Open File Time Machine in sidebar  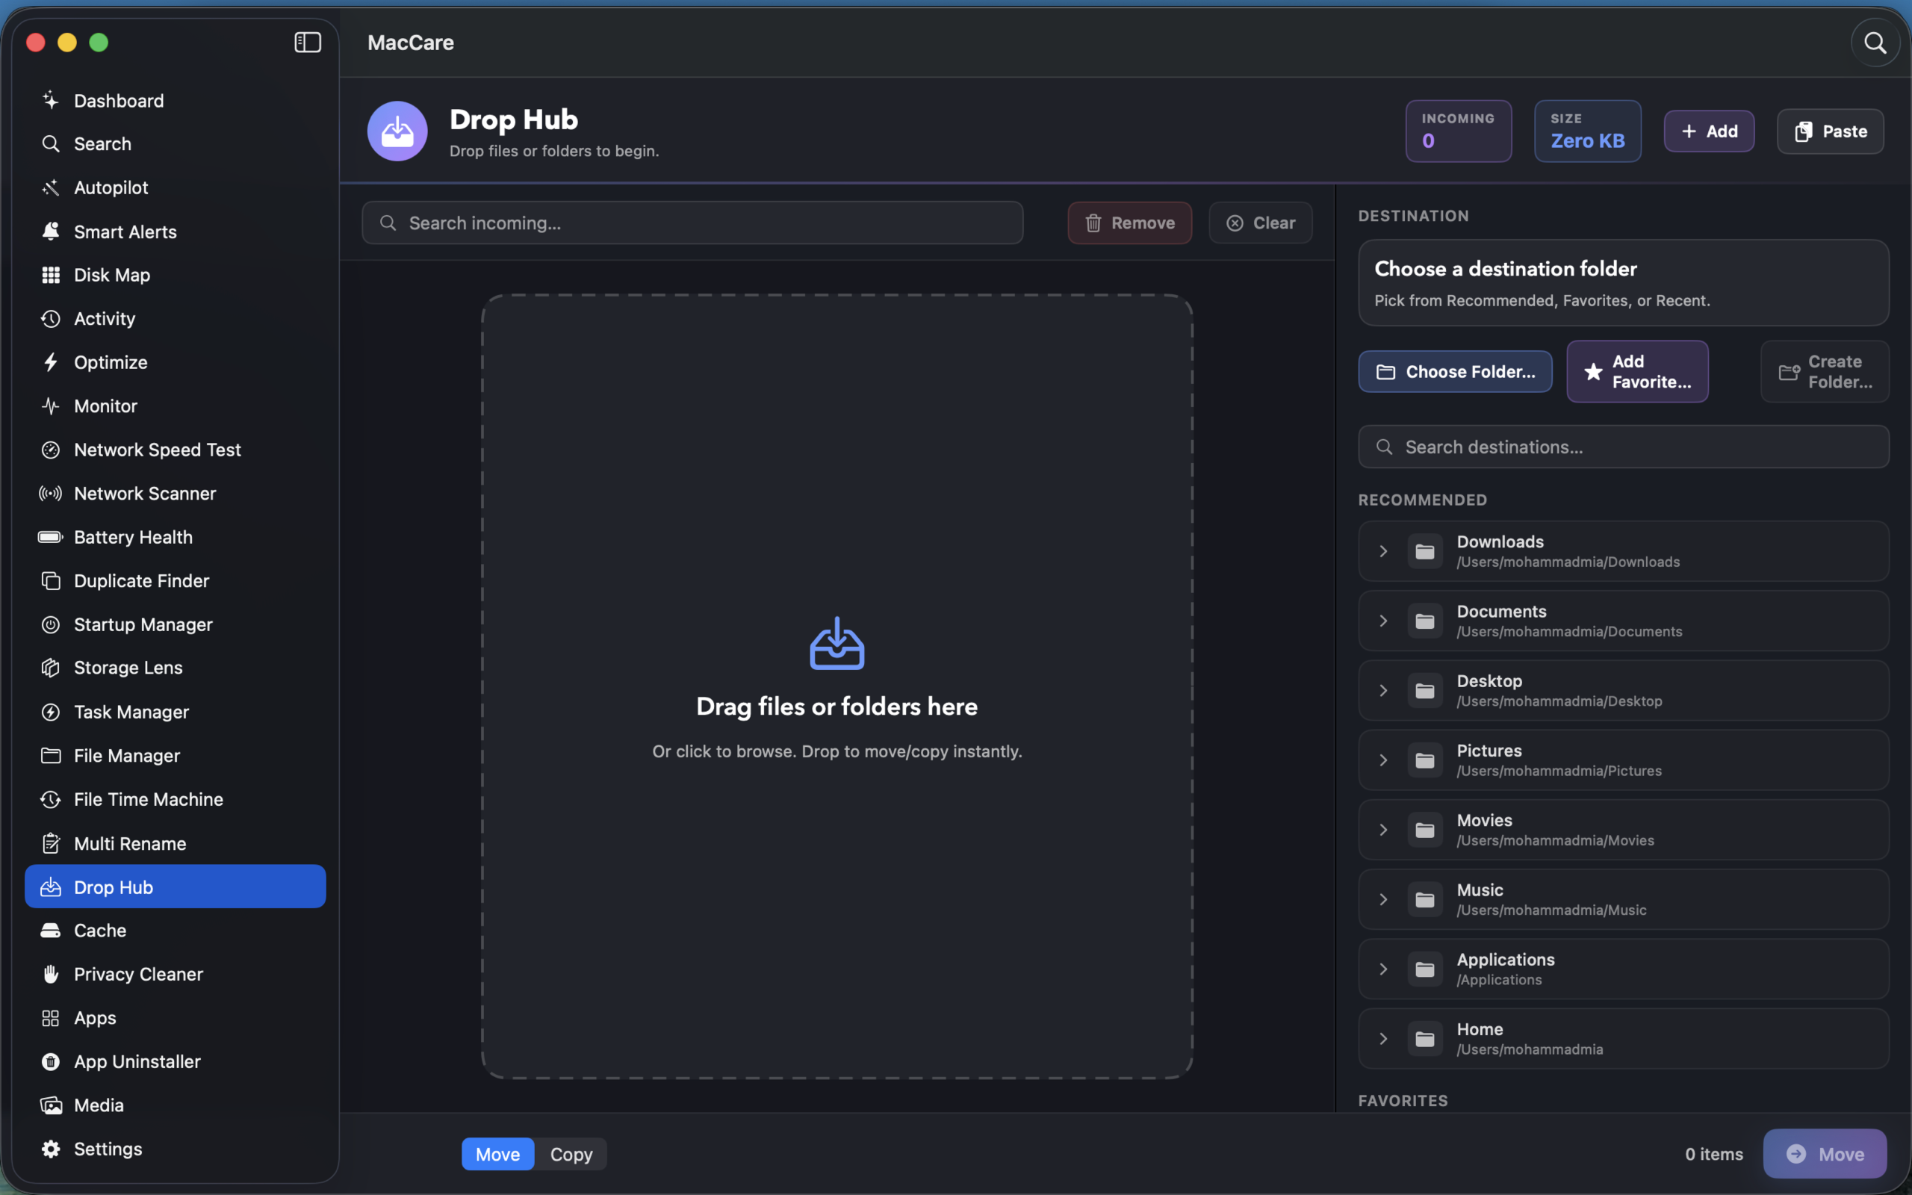176,800
